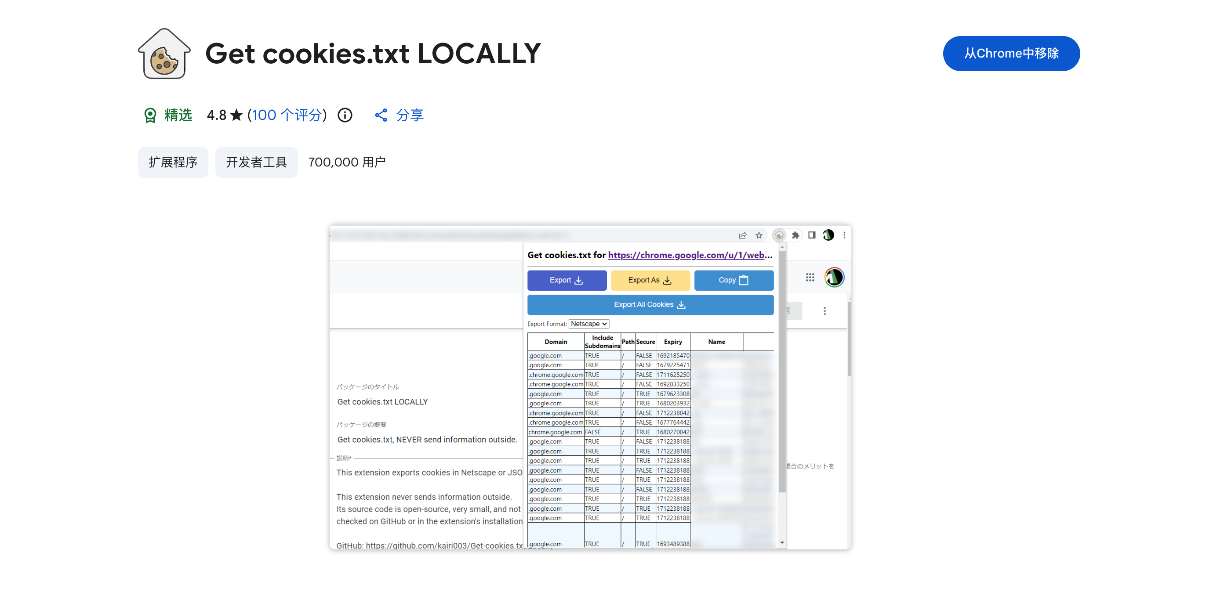Click the 700,000 用户 user count text

coord(347,162)
